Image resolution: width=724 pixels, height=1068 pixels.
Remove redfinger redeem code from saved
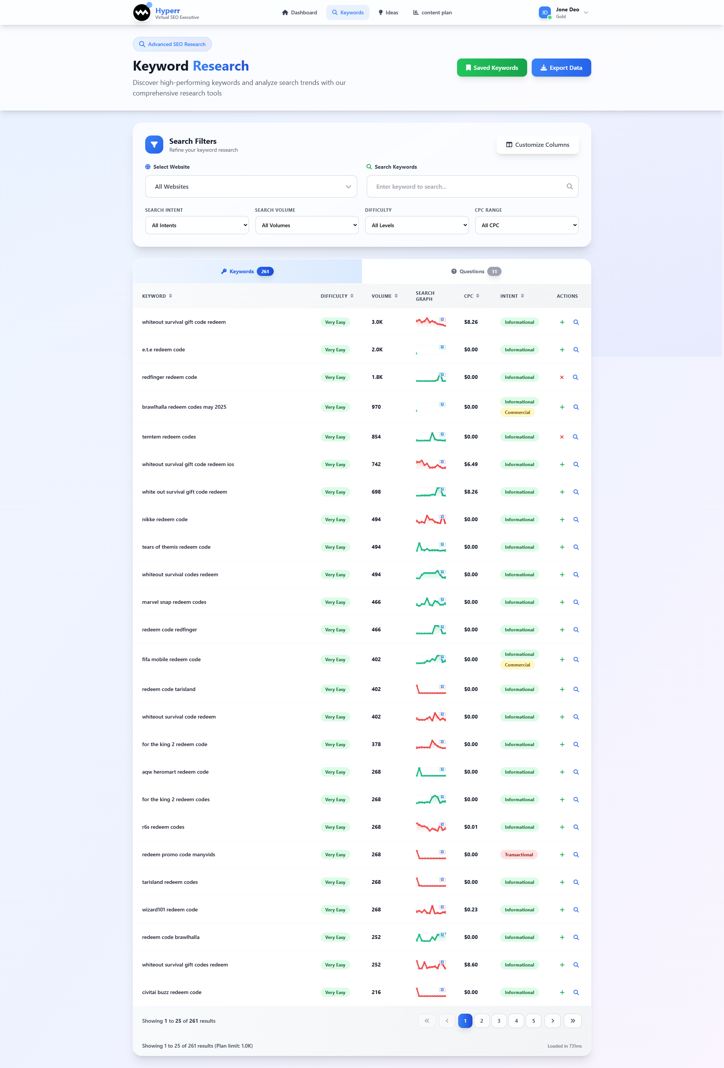point(561,377)
